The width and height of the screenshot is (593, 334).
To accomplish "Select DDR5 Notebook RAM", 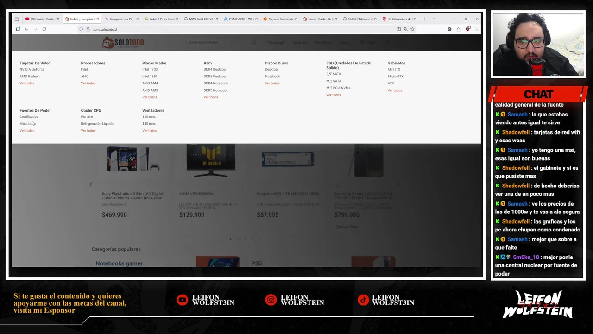I will pos(216,90).
